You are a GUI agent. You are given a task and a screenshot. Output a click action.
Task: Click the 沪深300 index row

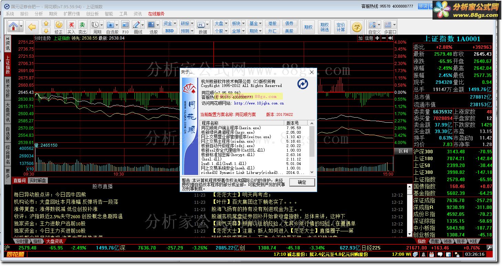pos(453,152)
